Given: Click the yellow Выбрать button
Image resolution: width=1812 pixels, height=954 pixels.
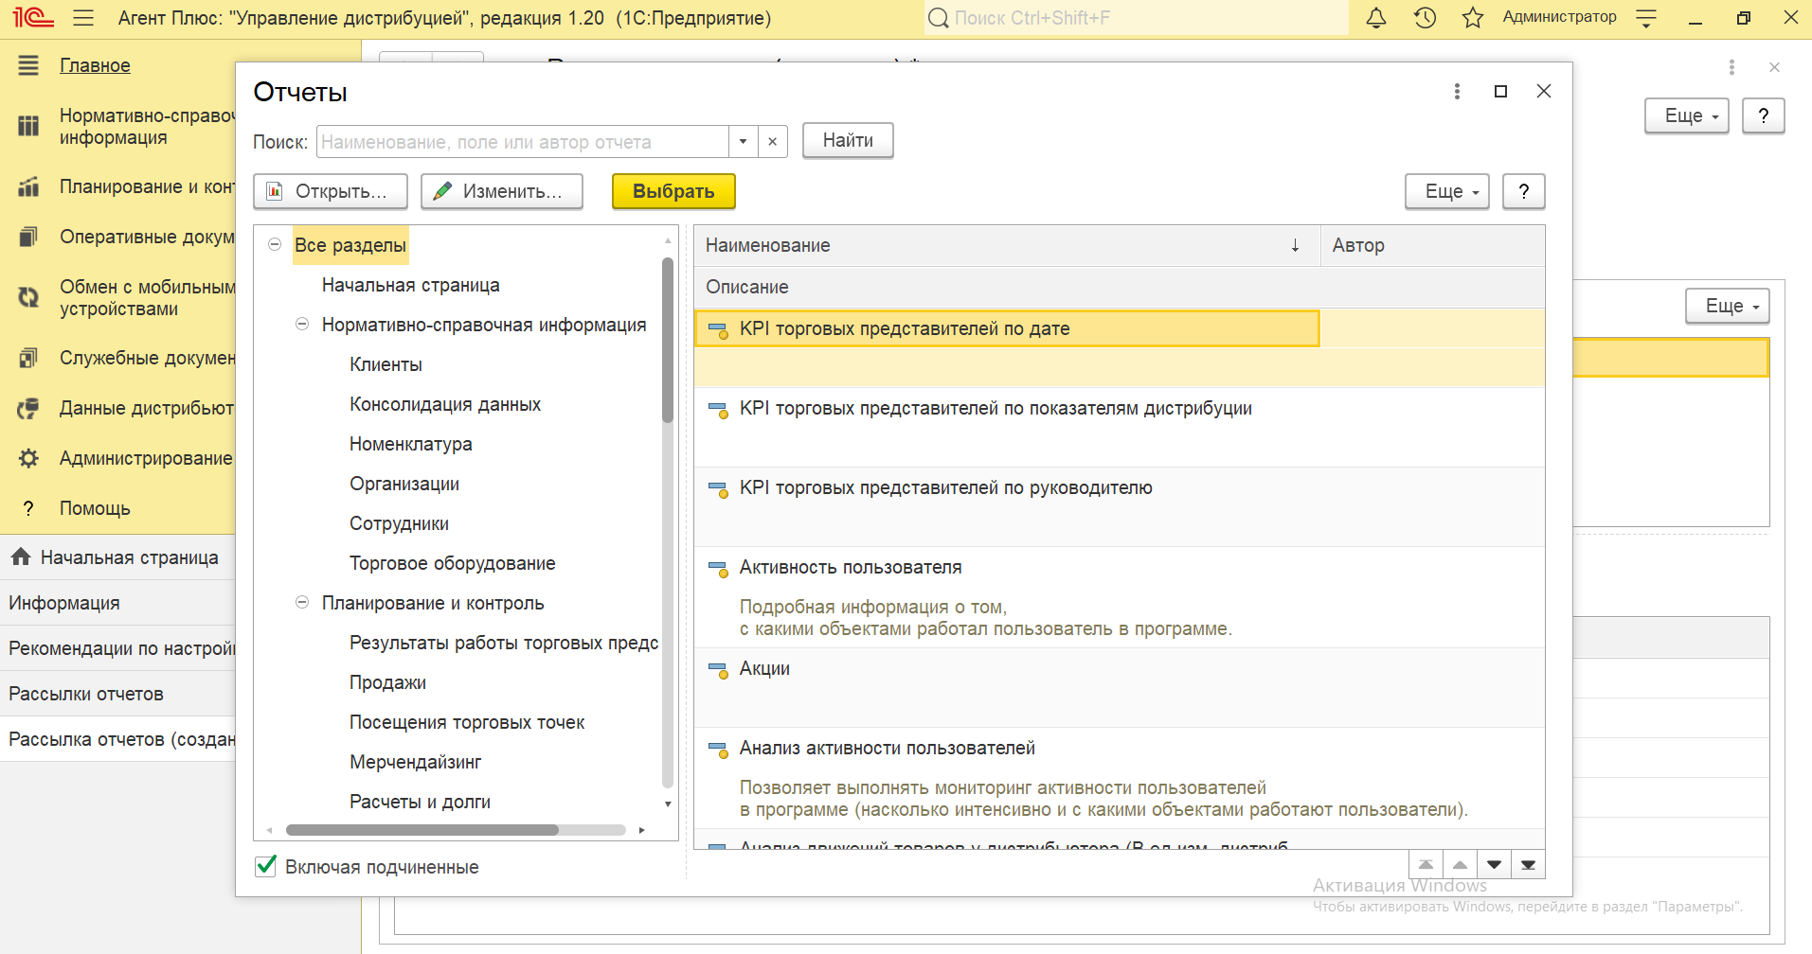Looking at the screenshot, I should [x=673, y=191].
